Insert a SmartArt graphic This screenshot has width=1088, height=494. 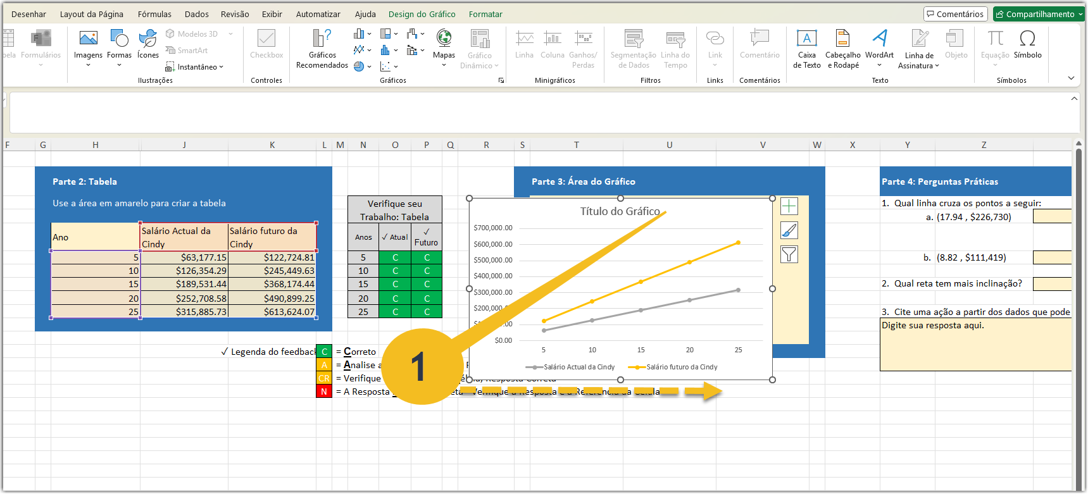click(x=187, y=51)
